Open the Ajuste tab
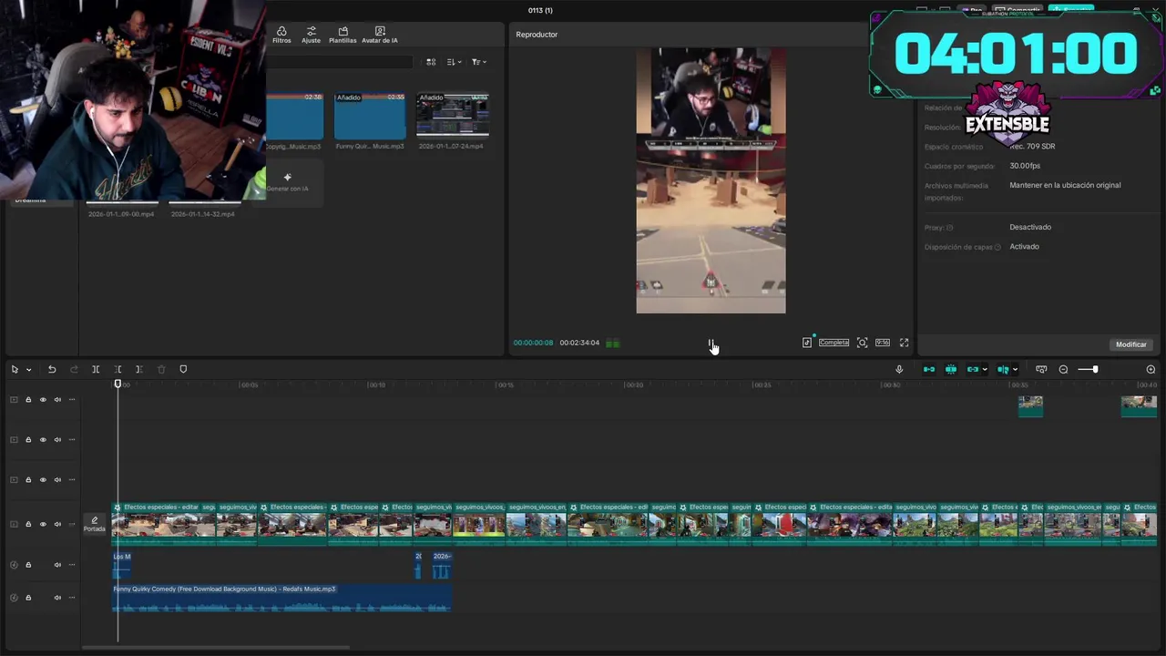This screenshot has height=656, width=1166. [x=312, y=36]
